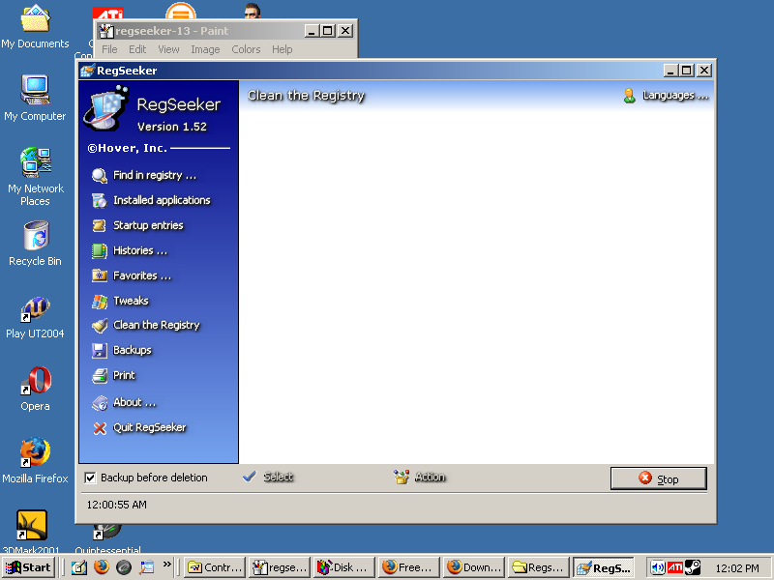Click the Backups floppy disk icon
Screen dimensions: 774x580
coord(99,351)
